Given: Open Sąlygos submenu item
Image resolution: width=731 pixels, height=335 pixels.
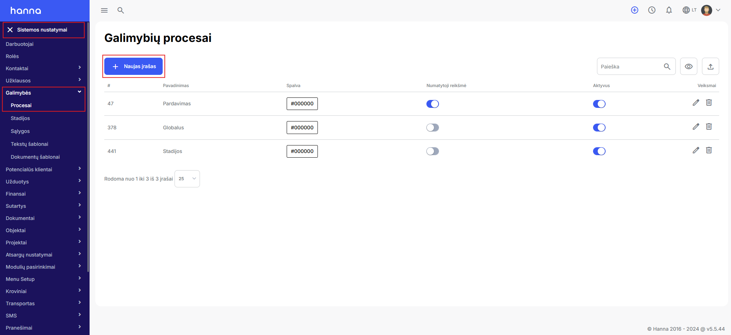Looking at the screenshot, I should click(20, 131).
